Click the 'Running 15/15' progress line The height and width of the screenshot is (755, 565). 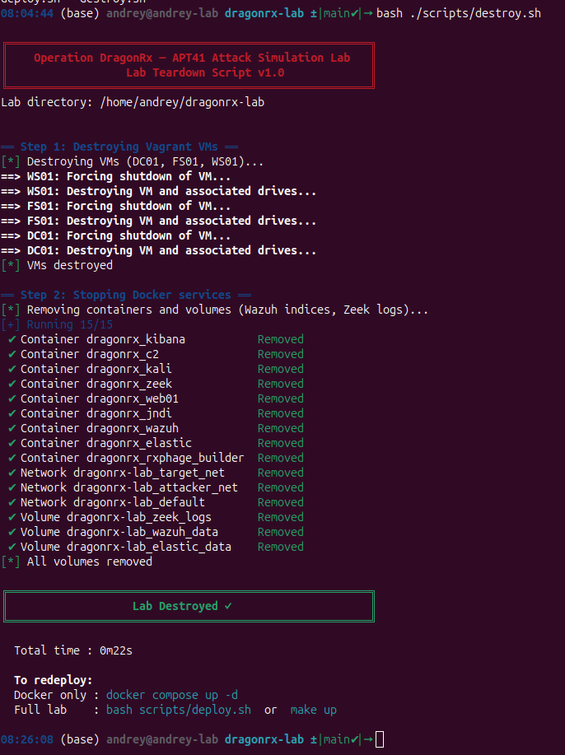[x=57, y=324]
